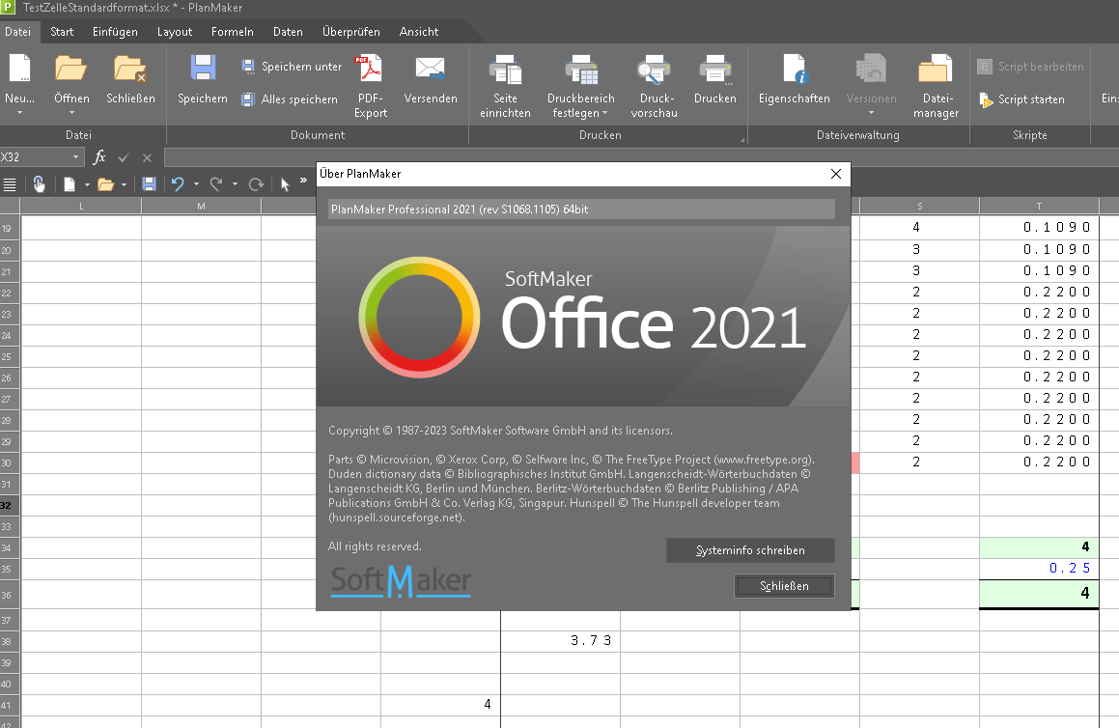Open the cell reference X32 dropdown
The image size is (1119, 728).
(75, 157)
